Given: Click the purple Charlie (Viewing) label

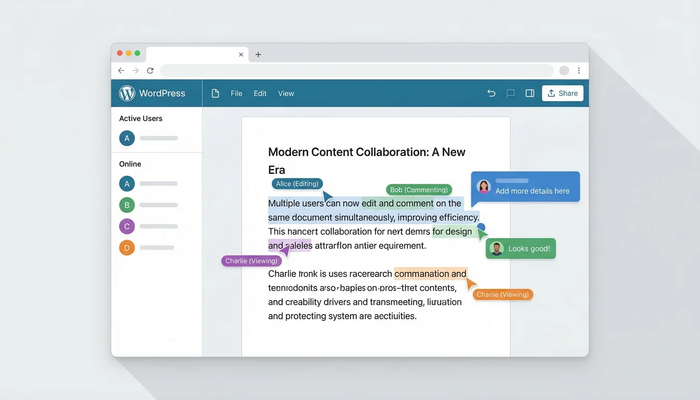Looking at the screenshot, I should pyautogui.click(x=251, y=261).
